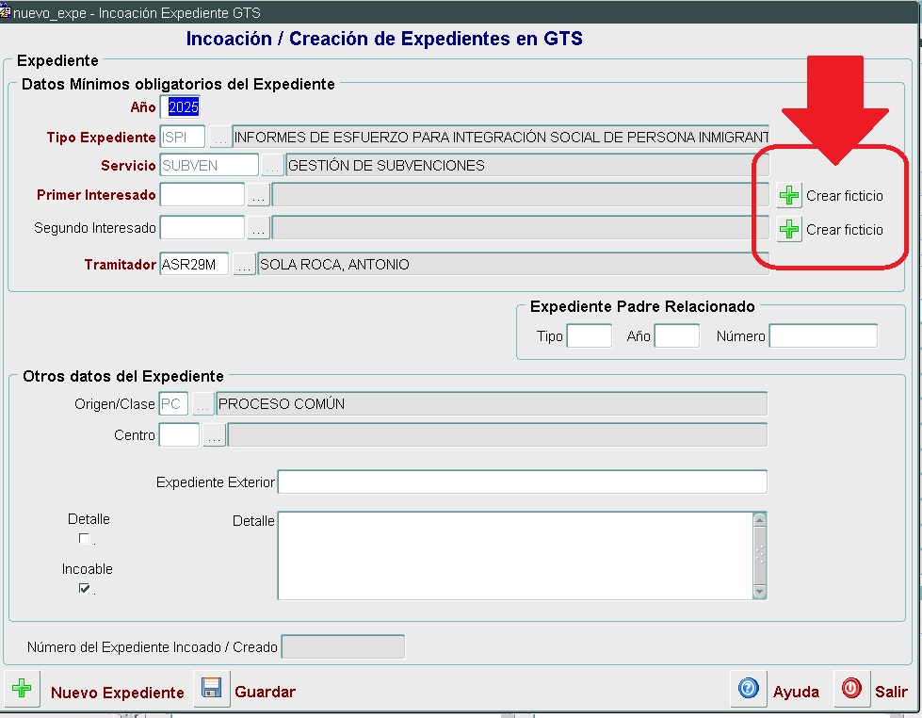The width and height of the screenshot is (922, 718).
Task: Open Tramitador lookup list button
Action: (244, 266)
